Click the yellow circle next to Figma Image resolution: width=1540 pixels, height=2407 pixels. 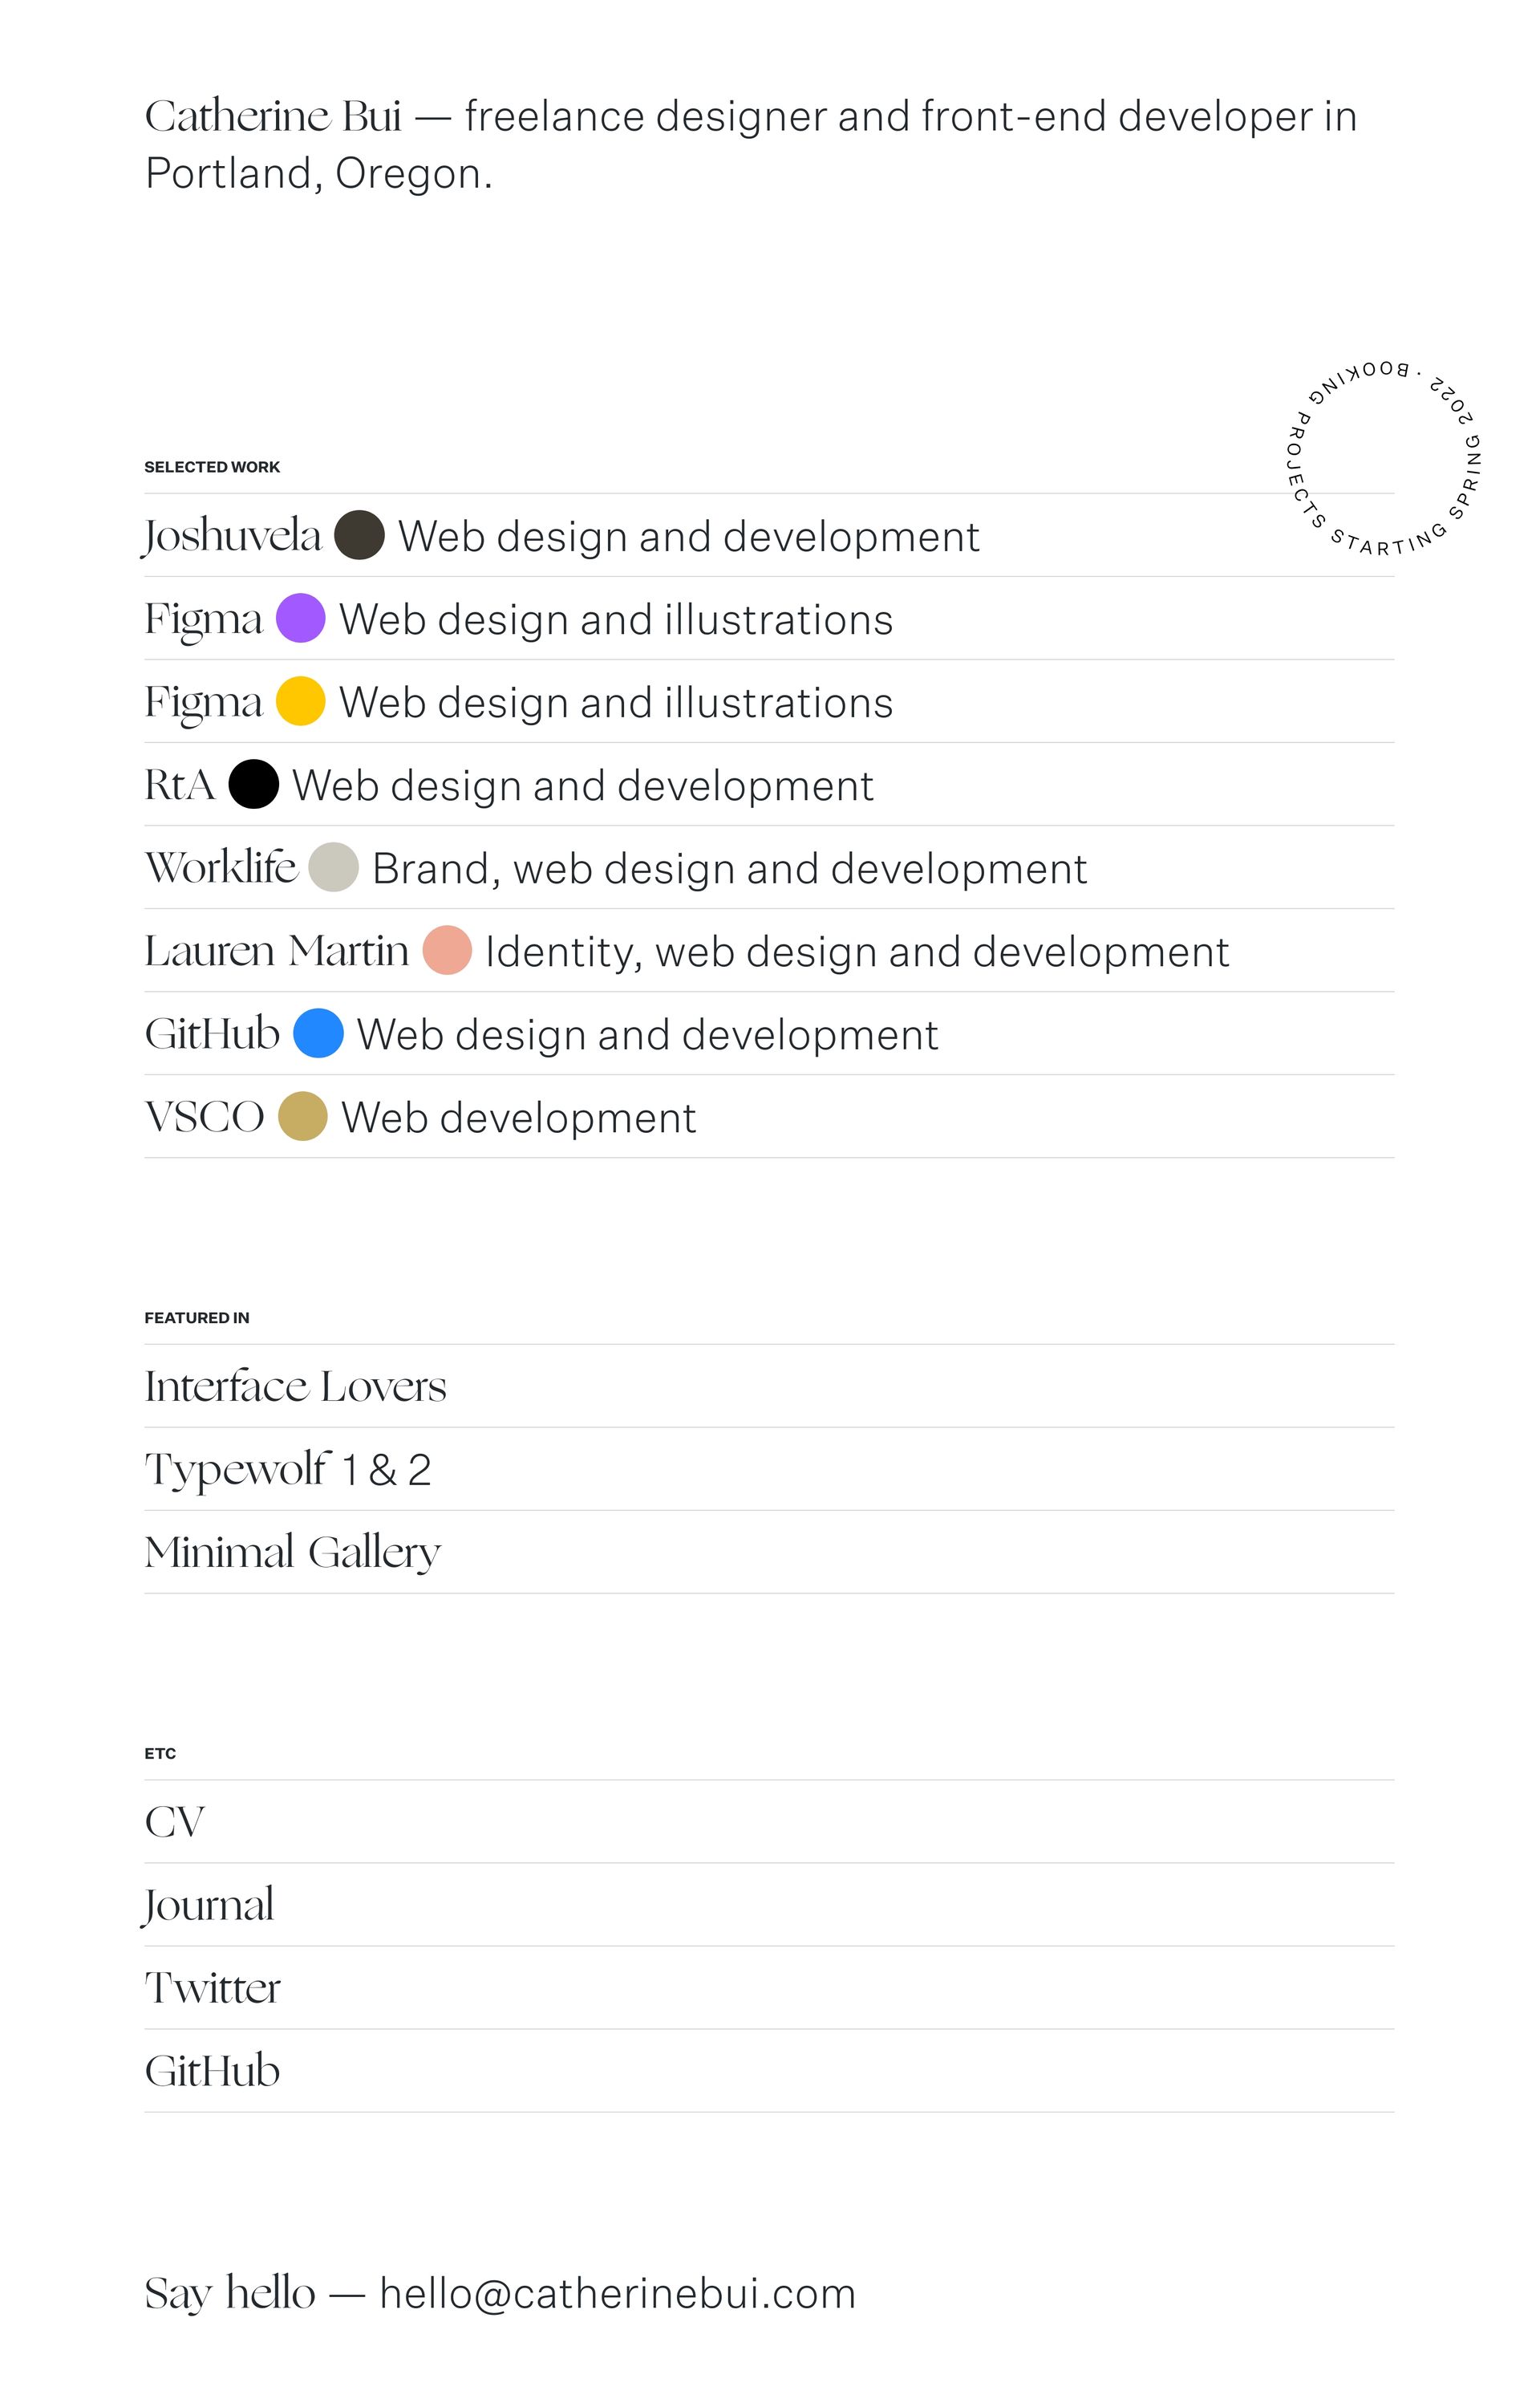(x=300, y=701)
